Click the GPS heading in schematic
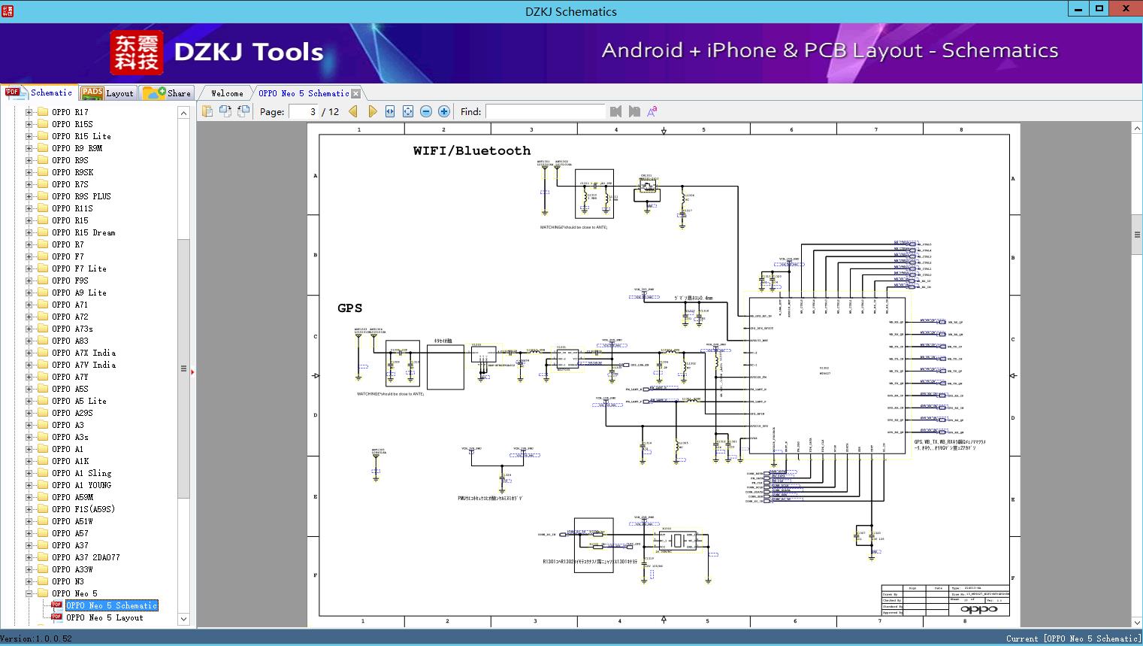The image size is (1143, 646). coord(349,308)
